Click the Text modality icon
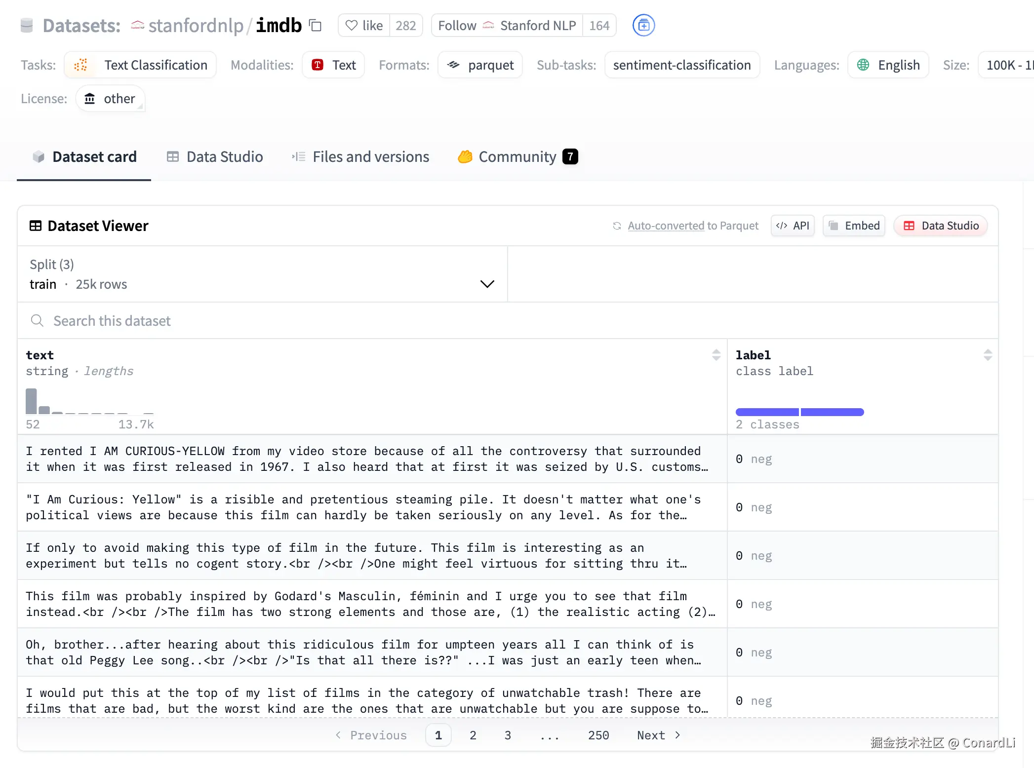 318,65
